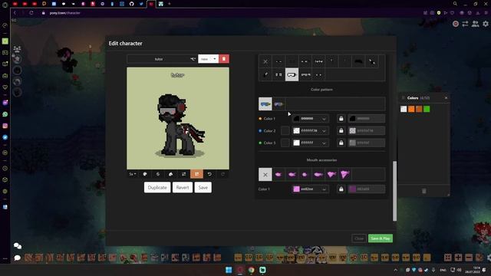The width and height of the screenshot is (491, 276).
Task: Open game settings gear icon
Action: (486, 24)
